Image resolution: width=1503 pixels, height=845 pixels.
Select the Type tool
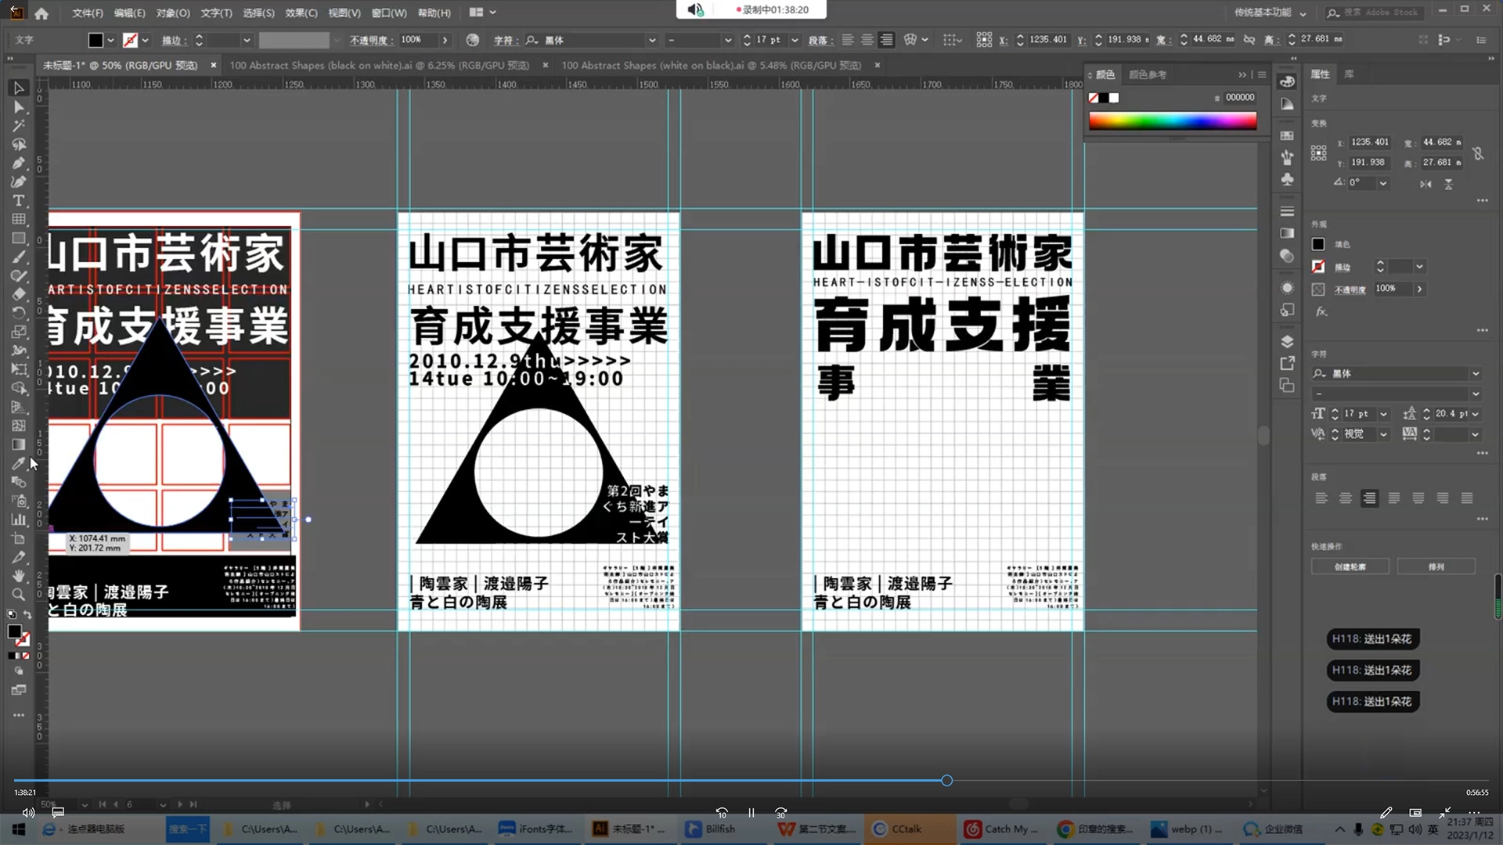[19, 200]
